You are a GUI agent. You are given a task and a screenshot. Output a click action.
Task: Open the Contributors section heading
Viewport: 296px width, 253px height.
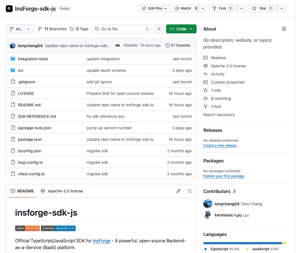tap(217, 191)
